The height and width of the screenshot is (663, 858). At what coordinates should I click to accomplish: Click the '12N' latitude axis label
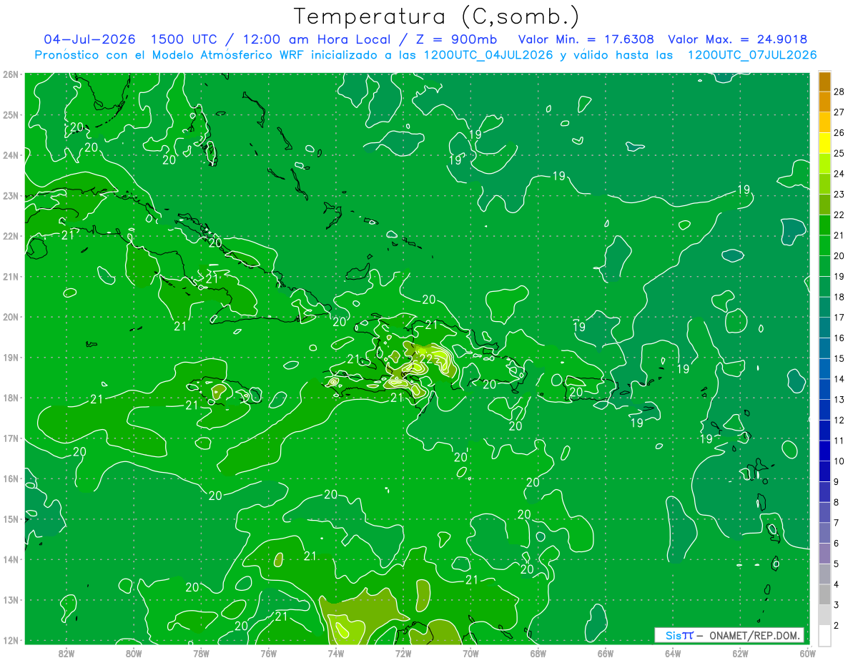pyautogui.click(x=10, y=640)
